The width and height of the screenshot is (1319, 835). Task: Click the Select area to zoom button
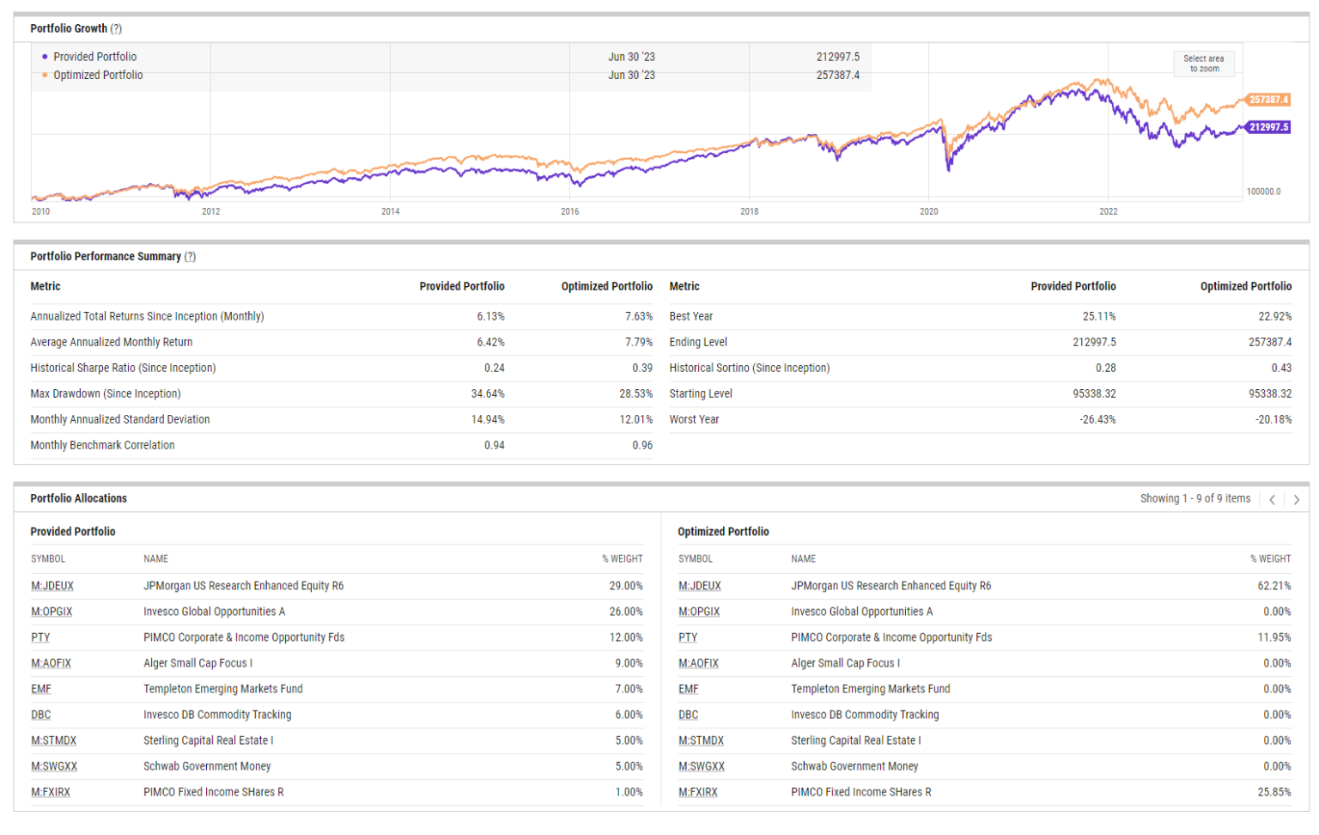[x=1204, y=63]
